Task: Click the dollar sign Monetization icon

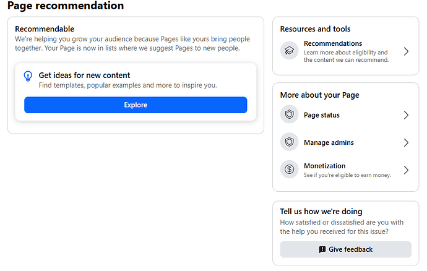Action: [289, 169]
